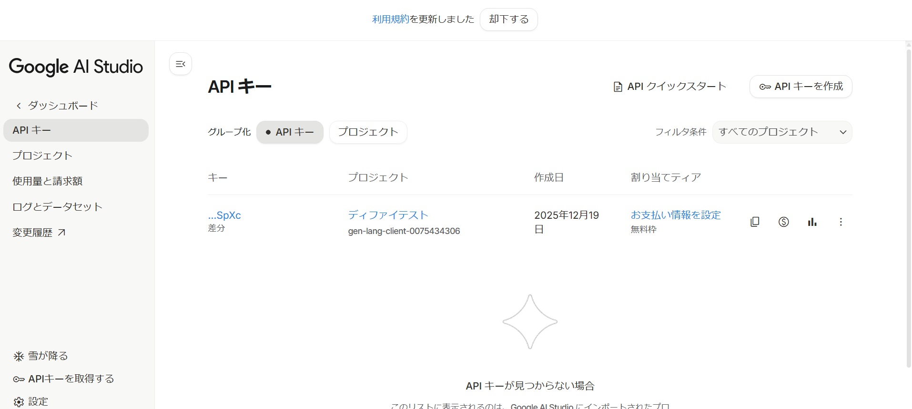
Task: Click APIキーを取得する key item
Action: click(x=64, y=379)
